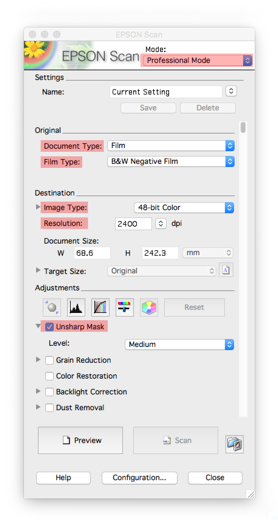Expand the Backlight Correction disclosure triangle
This screenshot has height=520, width=278.
pos(38,391)
